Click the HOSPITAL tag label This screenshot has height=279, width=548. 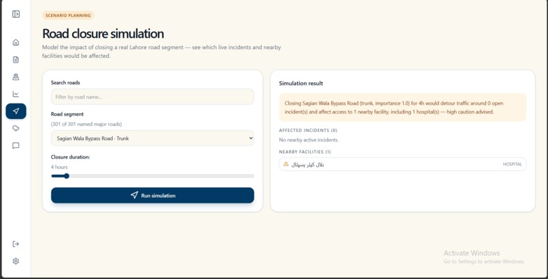(513, 164)
